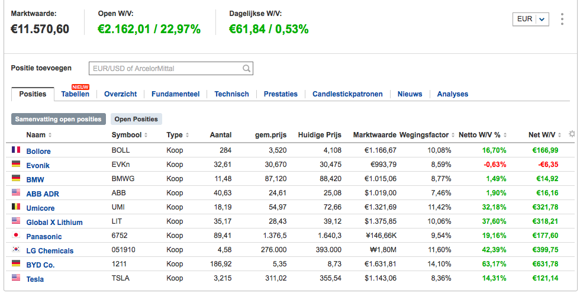This screenshot has width=580, height=296.
Task: Click the Marktwaarde column header
Action: pos(375,135)
